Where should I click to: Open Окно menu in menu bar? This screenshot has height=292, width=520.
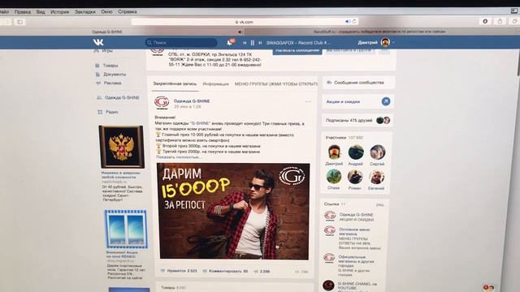(106, 11)
